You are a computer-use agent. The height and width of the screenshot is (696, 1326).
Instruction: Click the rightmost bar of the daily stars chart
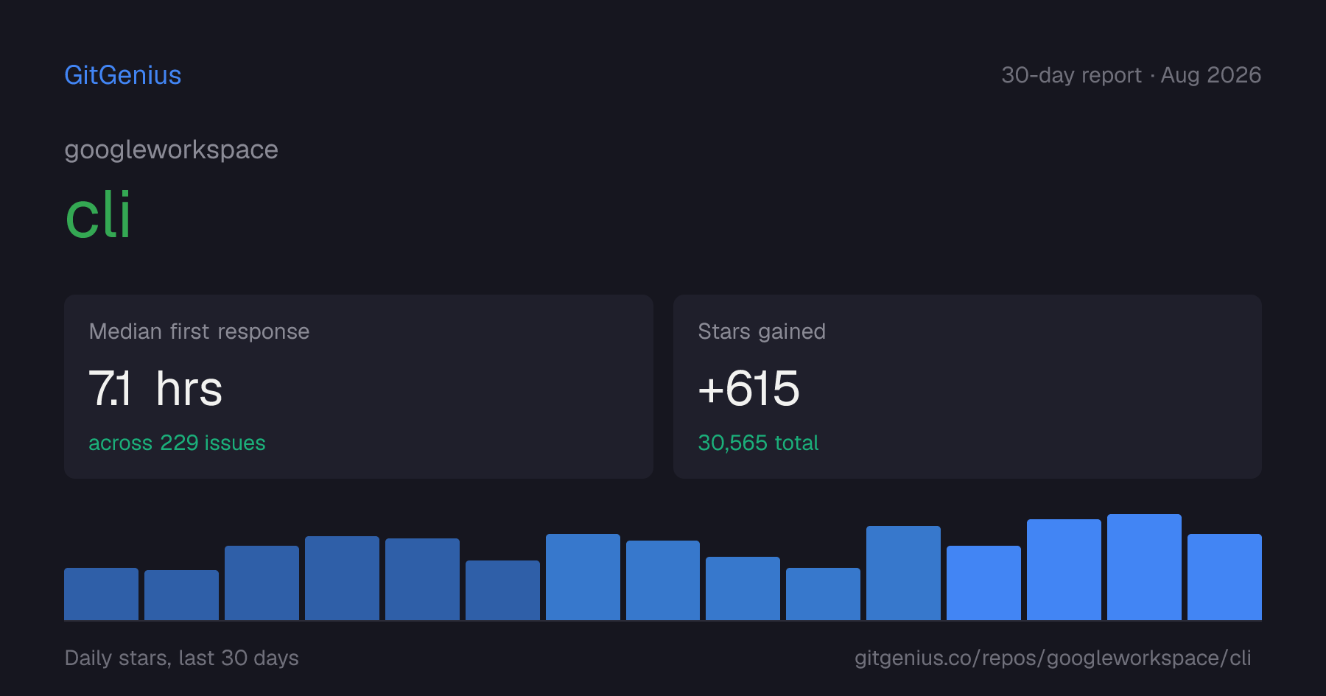coord(1224,577)
